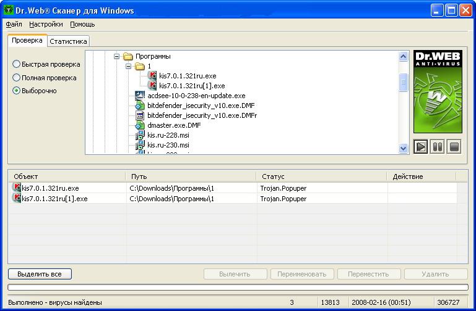The height and width of the screenshot is (311, 476).
Task: Click the bitdefender_isecurity_v10.exe.DMF file icon
Action: tap(140, 106)
